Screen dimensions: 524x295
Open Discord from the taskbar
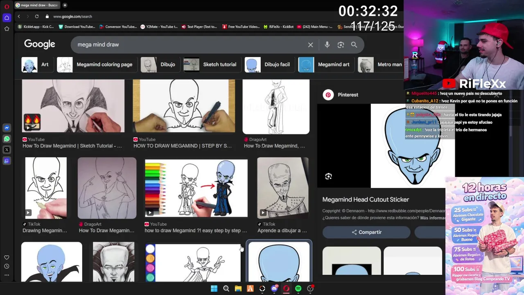(x=274, y=289)
